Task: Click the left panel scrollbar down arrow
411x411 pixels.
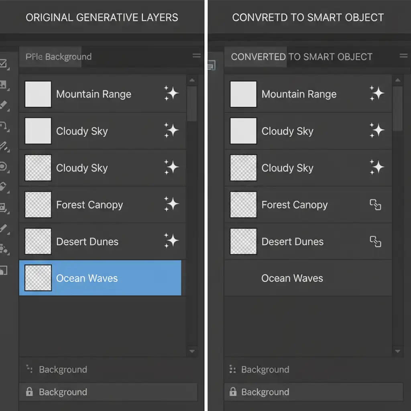Action: coord(192,351)
